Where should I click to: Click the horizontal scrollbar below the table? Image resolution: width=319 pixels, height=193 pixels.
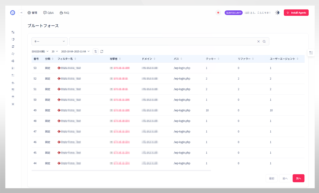[x=121, y=170]
